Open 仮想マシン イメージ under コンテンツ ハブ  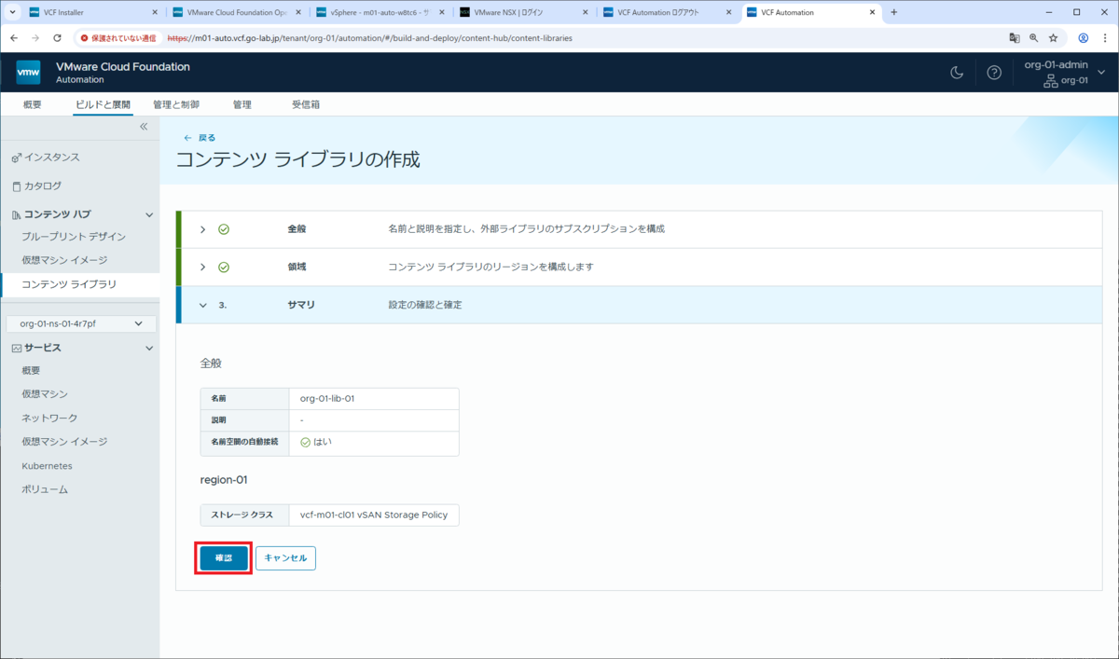click(64, 260)
